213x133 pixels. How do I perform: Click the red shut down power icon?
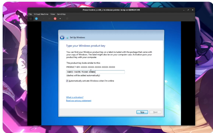coord(55,19)
